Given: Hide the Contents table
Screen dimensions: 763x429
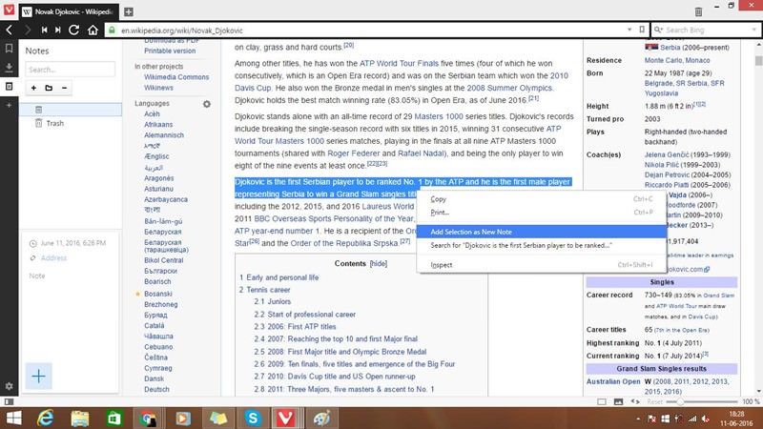Looking at the screenshot, I should pos(378,263).
